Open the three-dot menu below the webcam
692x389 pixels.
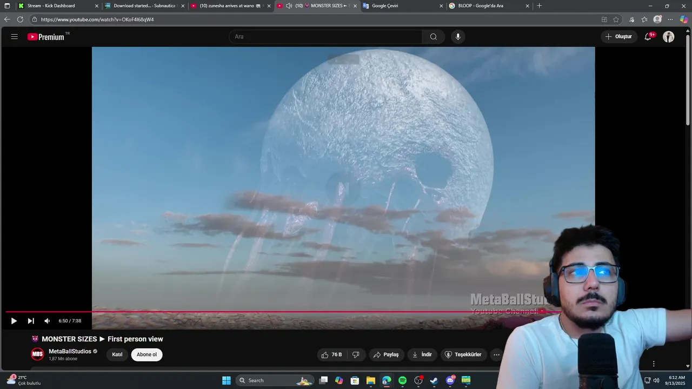click(x=654, y=364)
